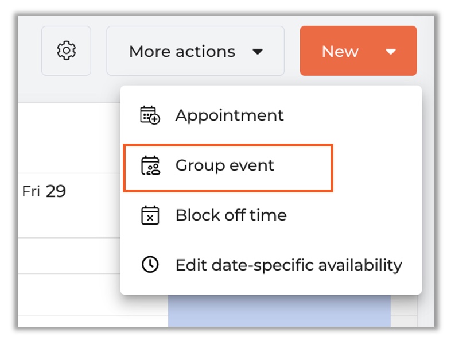Select Group event in the dropdown menu
Image resolution: width=451 pixels, height=340 pixels.
[x=225, y=165]
